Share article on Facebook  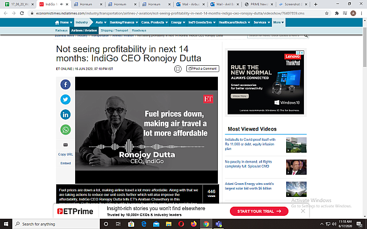(65, 84)
